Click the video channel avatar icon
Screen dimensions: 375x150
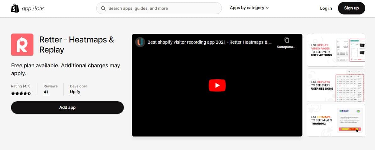140,42
